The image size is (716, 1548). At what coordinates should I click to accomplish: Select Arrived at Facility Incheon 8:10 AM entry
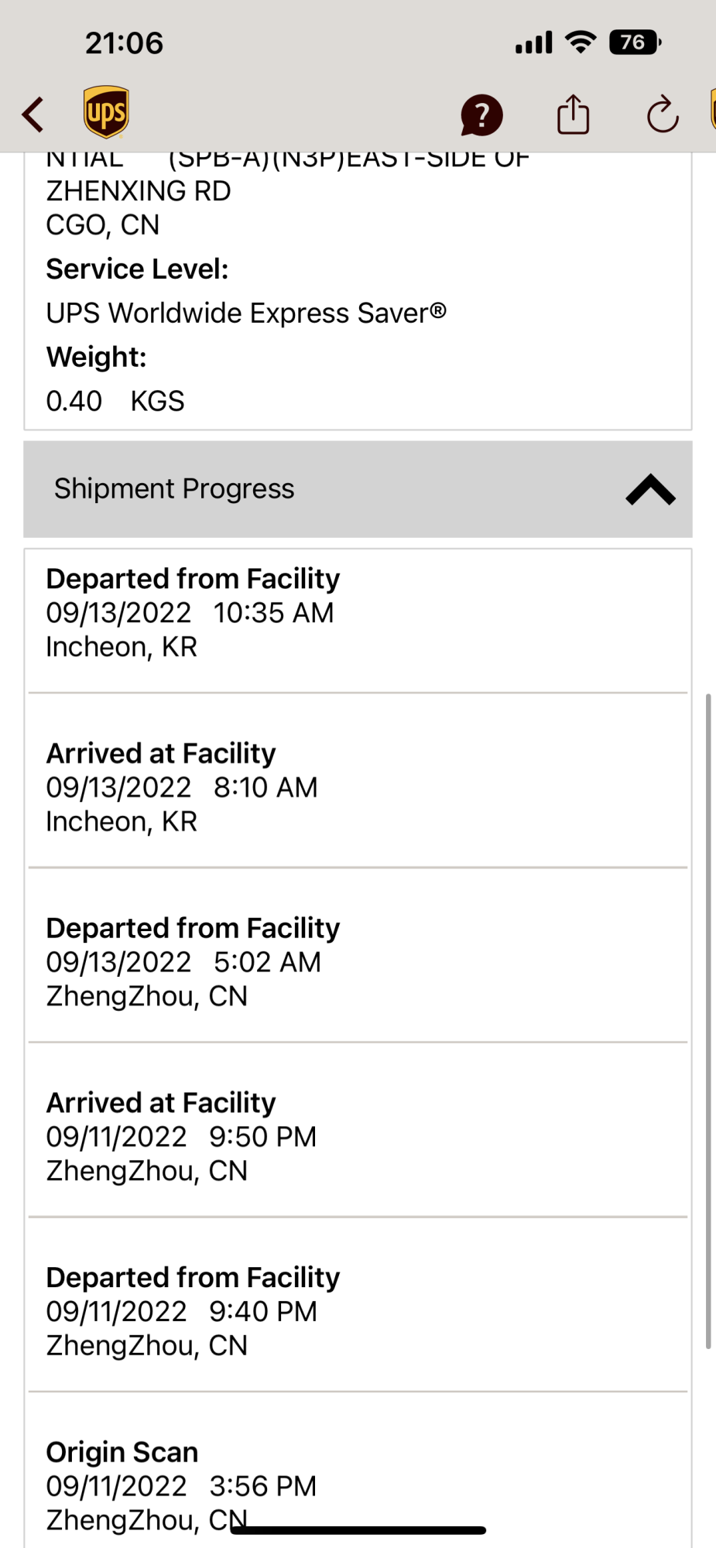(x=358, y=787)
